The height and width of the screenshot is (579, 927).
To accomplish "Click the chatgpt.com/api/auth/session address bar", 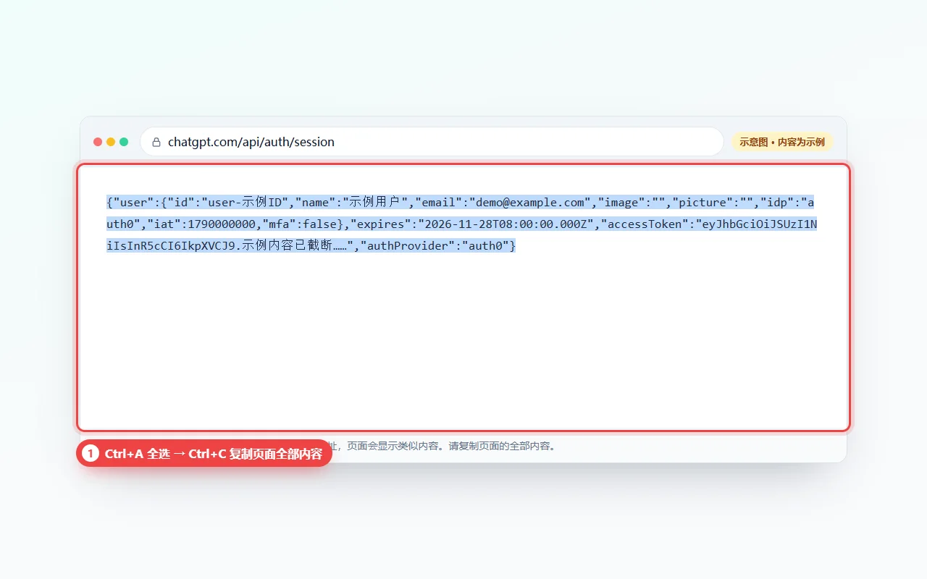I will 432,142.
